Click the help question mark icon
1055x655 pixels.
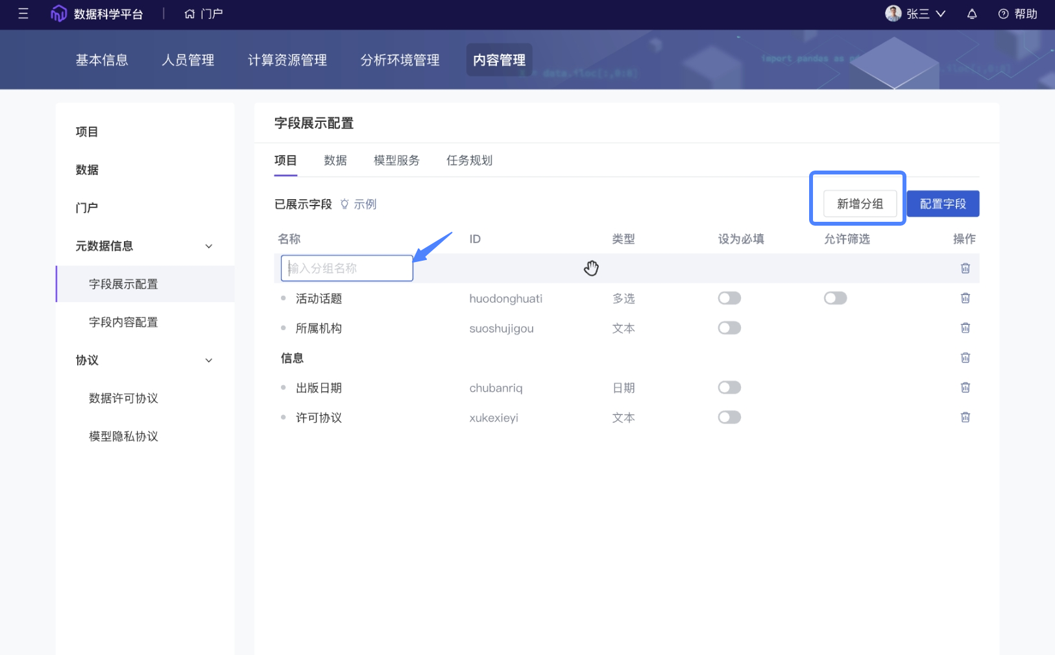(1003, 14)
